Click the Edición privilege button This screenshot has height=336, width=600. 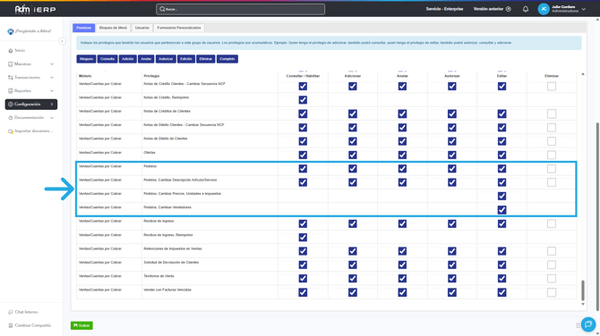[x=186, y=59]
